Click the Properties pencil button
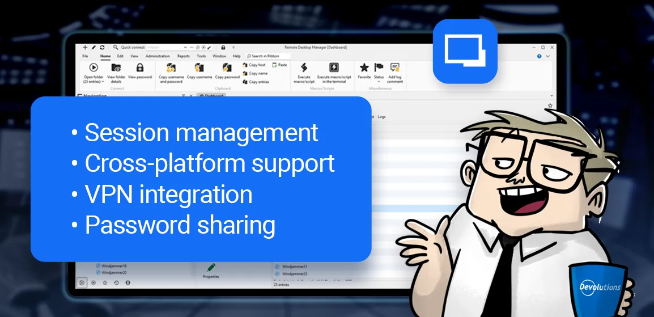Viewport: 654px width, 317px height. (211, 270)
